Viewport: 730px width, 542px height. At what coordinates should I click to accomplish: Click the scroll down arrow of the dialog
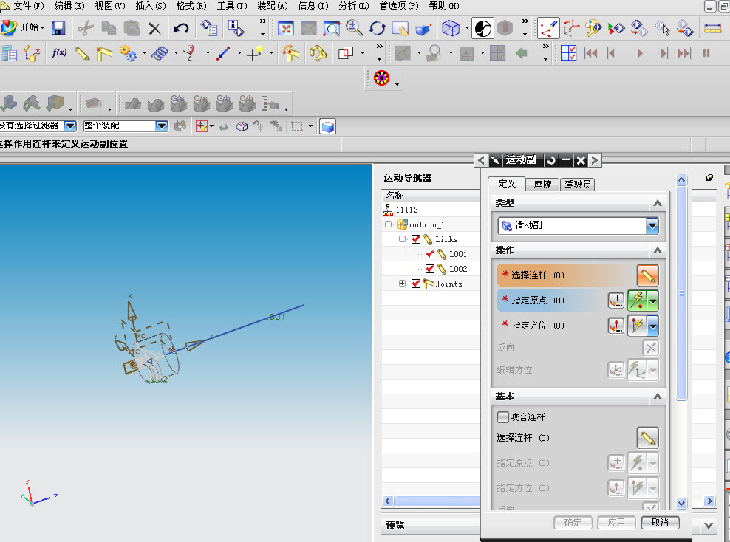pos(681,503)
